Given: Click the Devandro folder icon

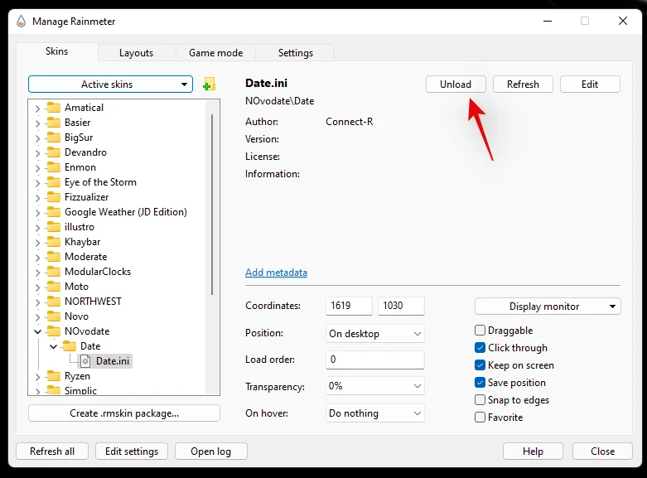Looking at the screenshot, I should pos(53,152).
